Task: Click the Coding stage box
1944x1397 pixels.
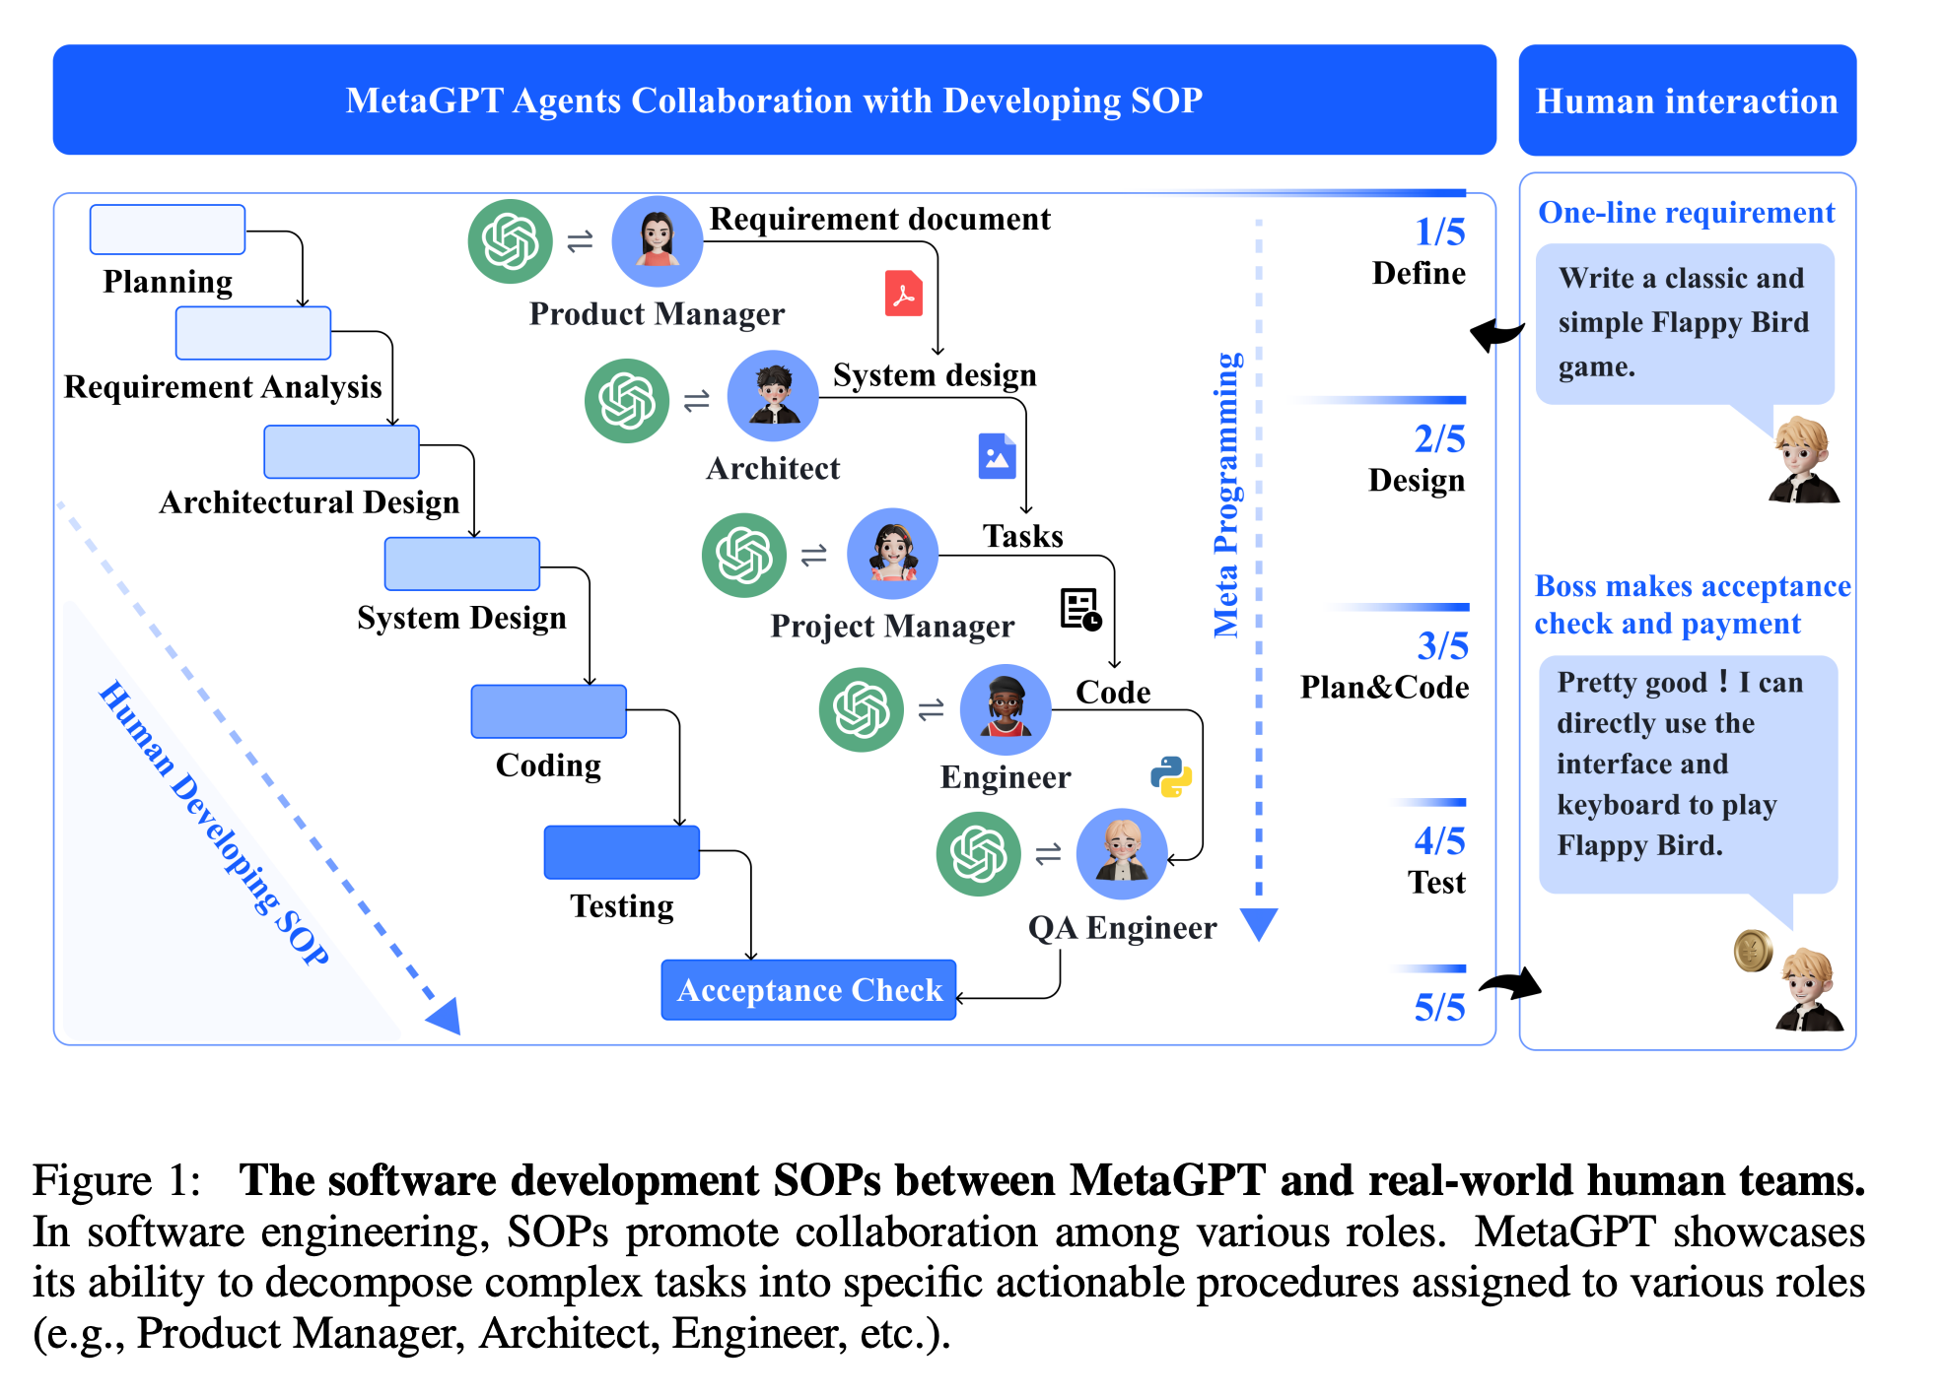Action: pos(548,711)
